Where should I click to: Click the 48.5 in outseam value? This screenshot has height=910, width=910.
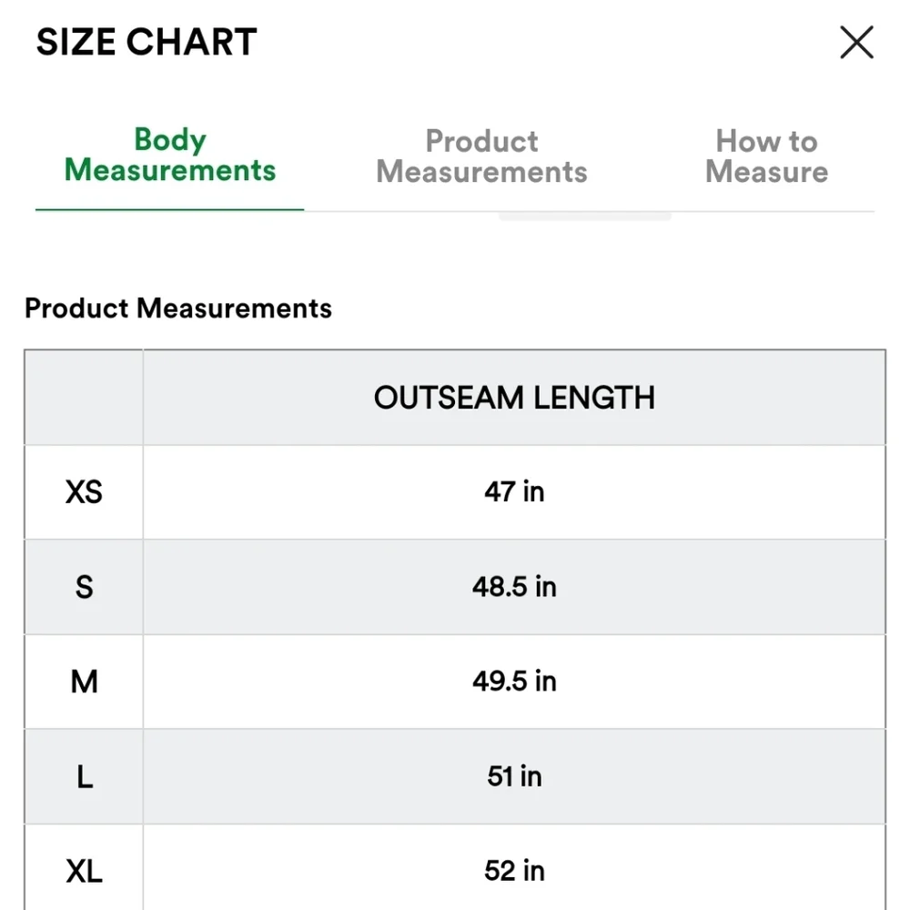pyautogui.click(x=514, y=587)
